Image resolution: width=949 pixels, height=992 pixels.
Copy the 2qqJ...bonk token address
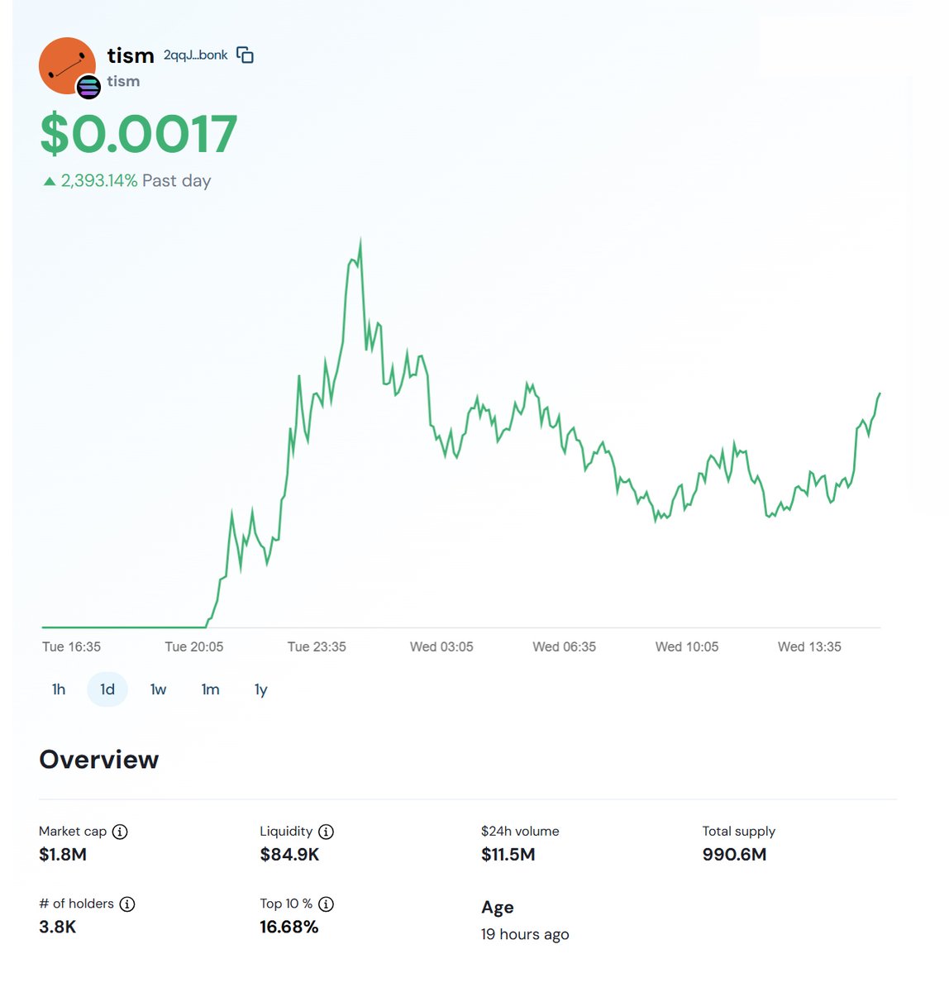[245, 55]
